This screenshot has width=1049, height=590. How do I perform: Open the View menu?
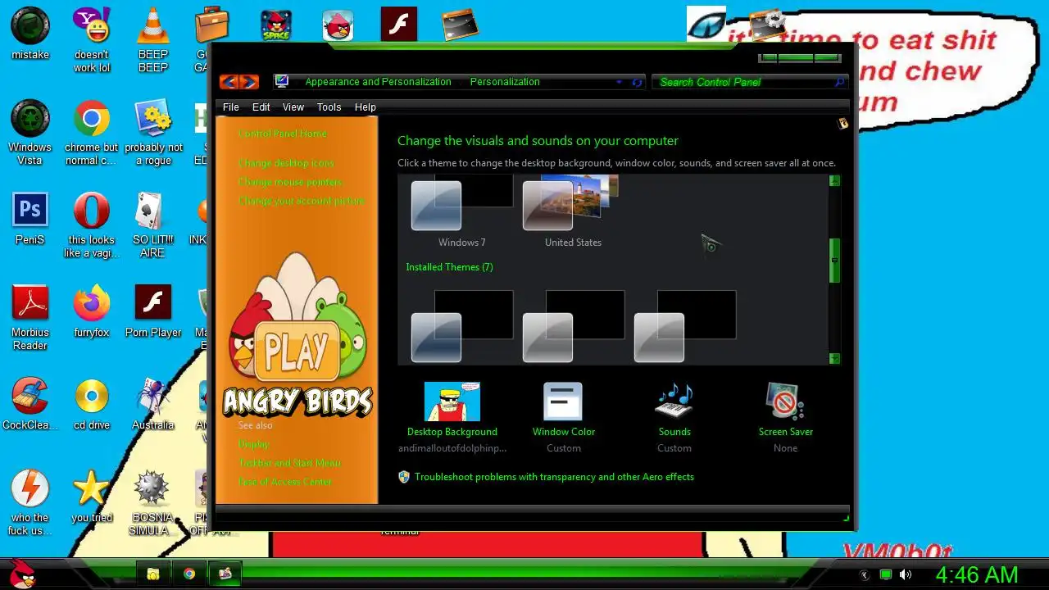[293, 107]
